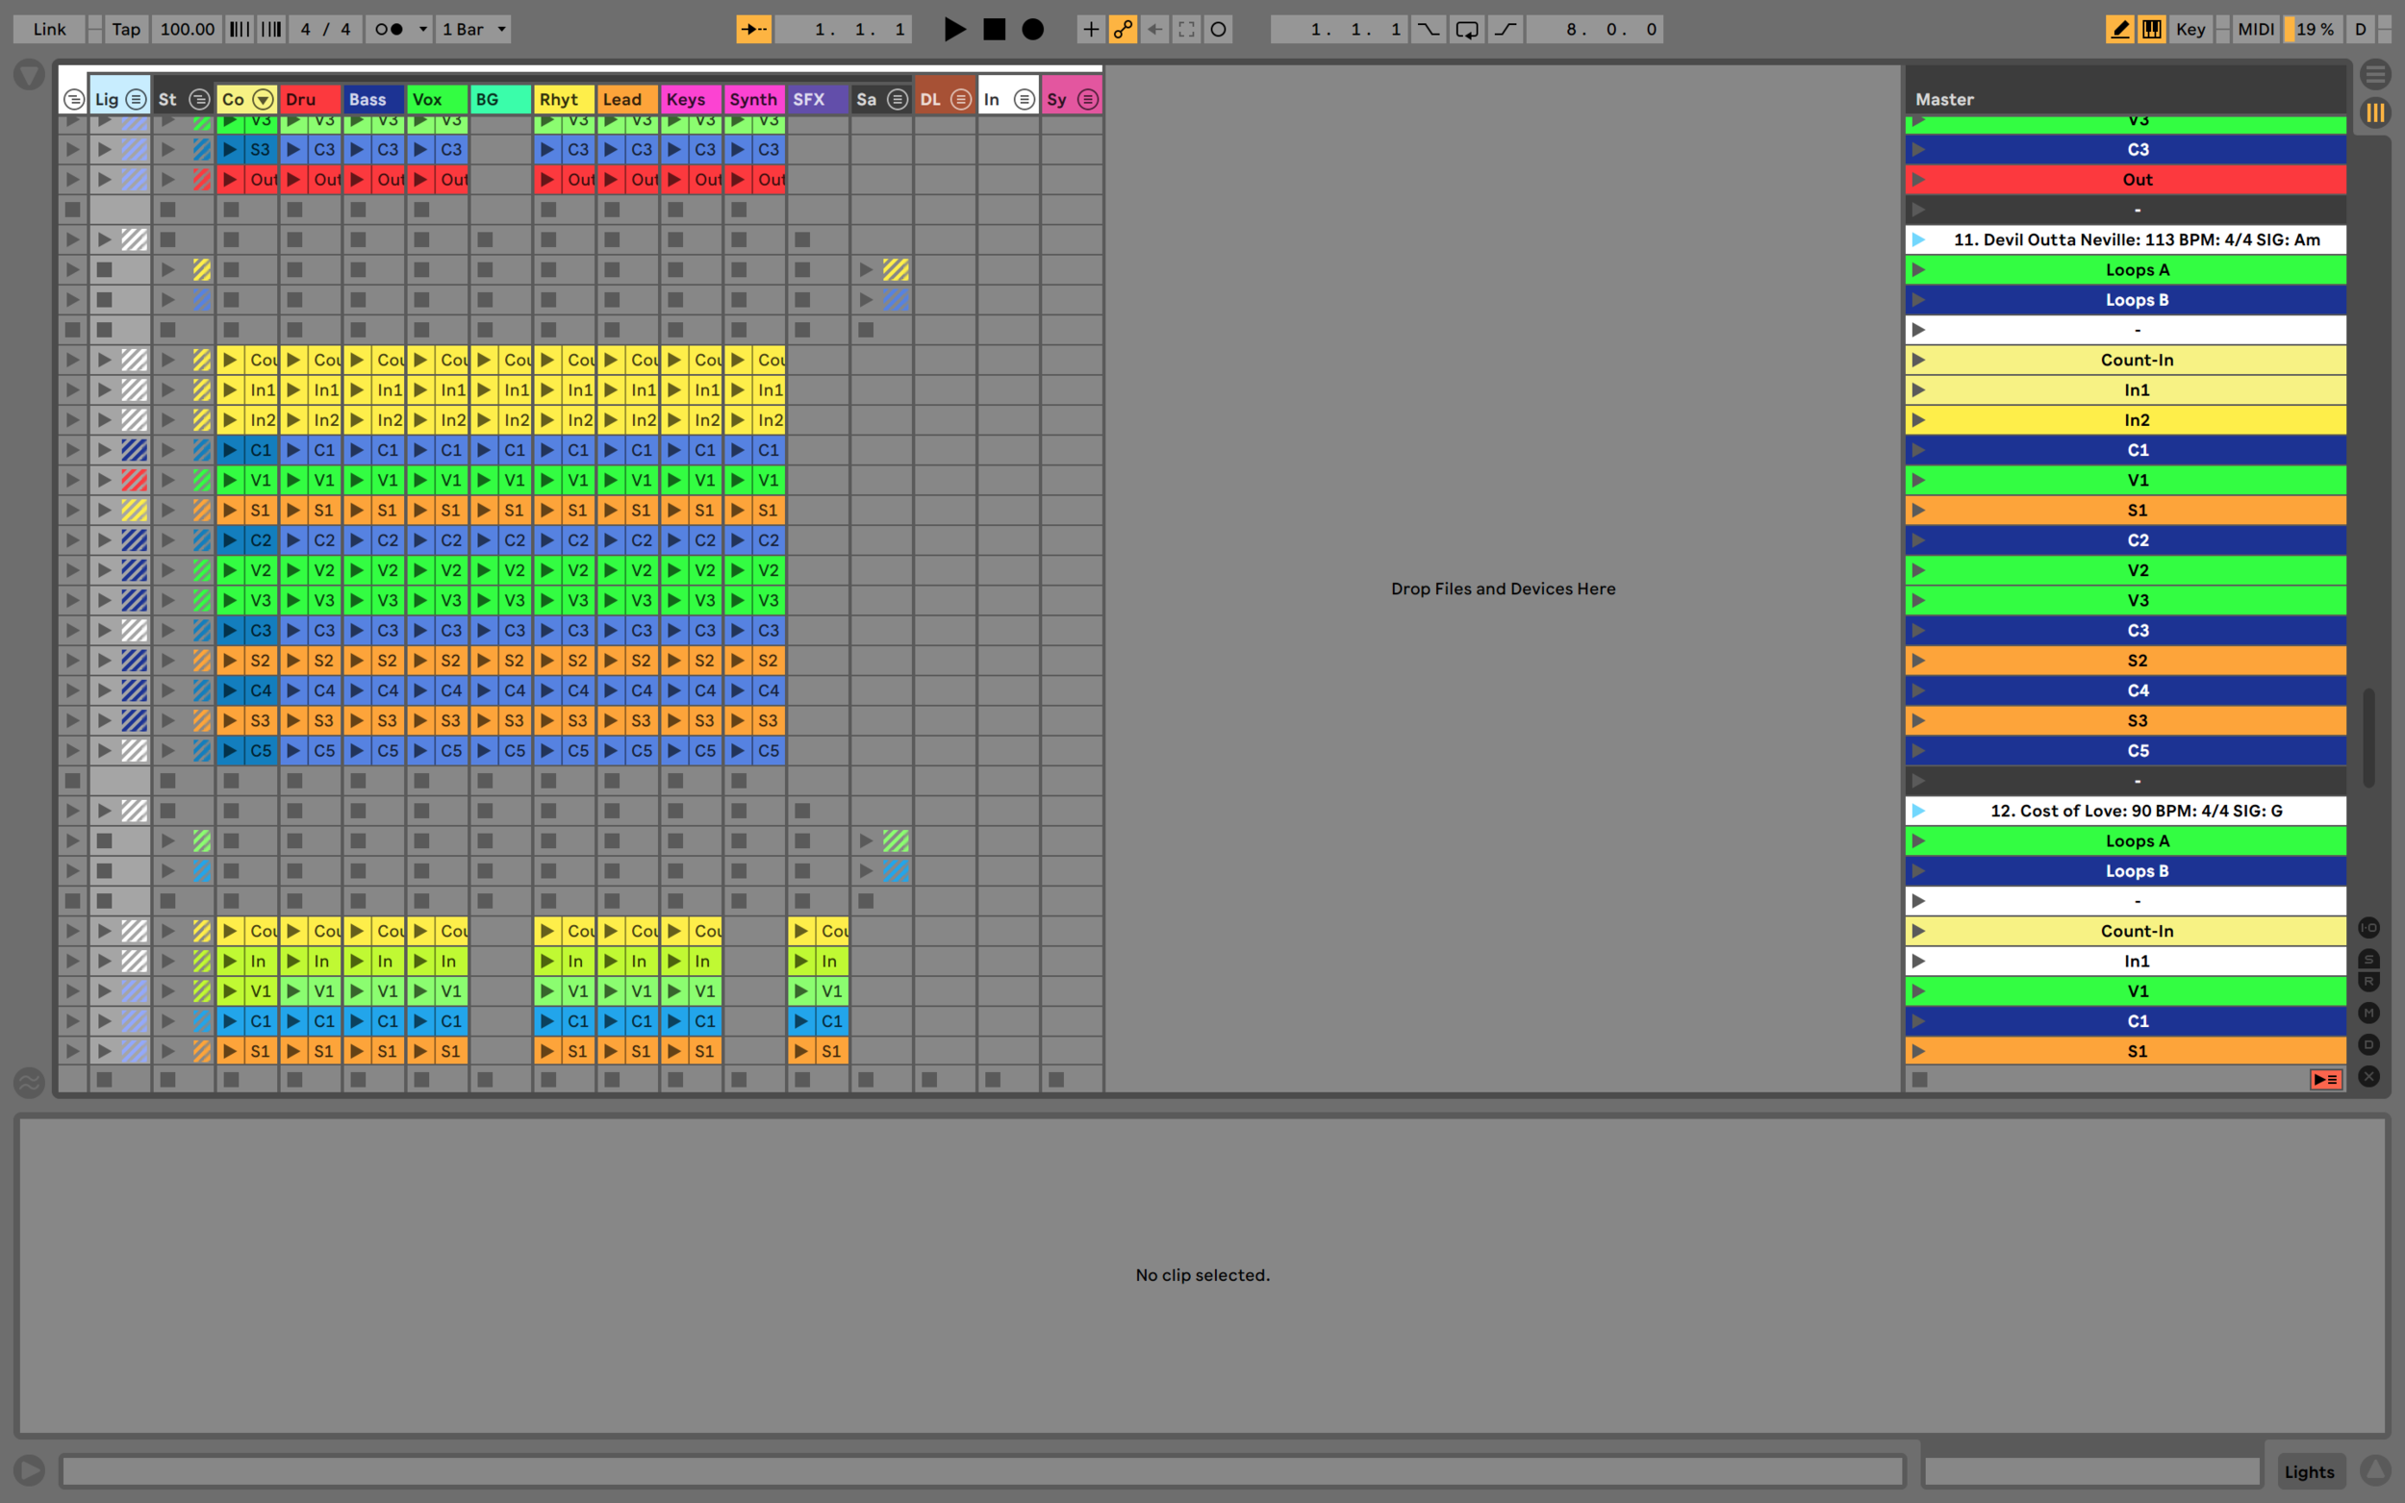2405x1503 pixels.
Task: Launch the S2 scene in Master
Action: click(x=1919, y=661)
